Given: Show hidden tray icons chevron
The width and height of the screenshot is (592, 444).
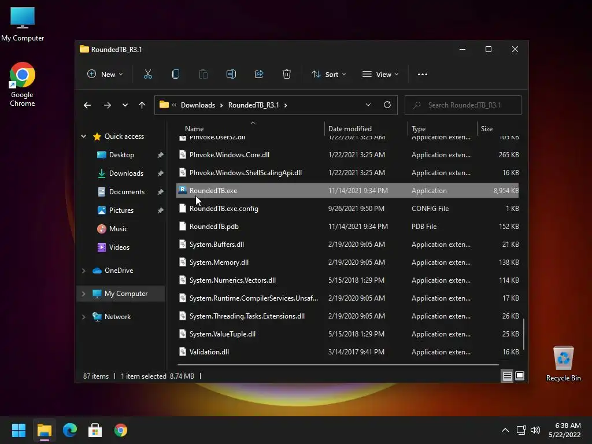Looking at the screenshot, I should (x=505, y=430).
